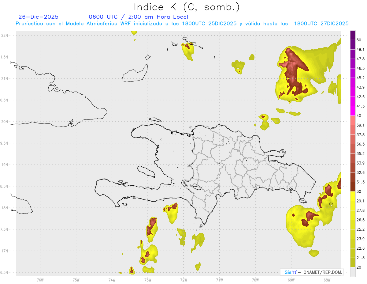Click the '68W' longitude label
This screenshot has width=367, height=284.
327,280
